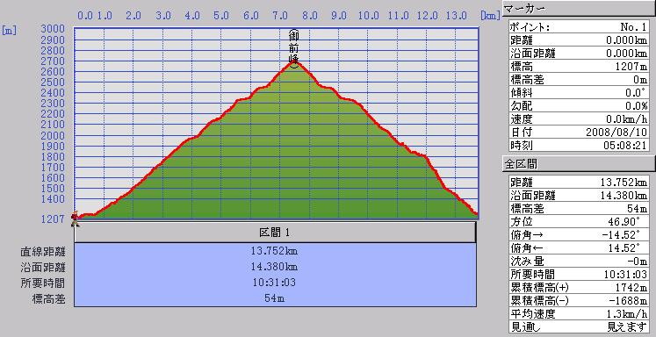Click the 所要時間 row label left of table
This screenshot has width=656, height=337.
(x=43, y=283)
